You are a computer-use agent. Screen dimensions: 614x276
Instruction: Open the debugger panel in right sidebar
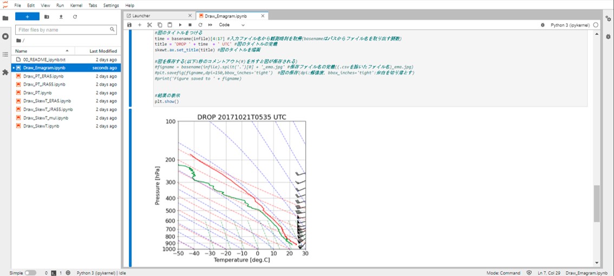(609, 37)
